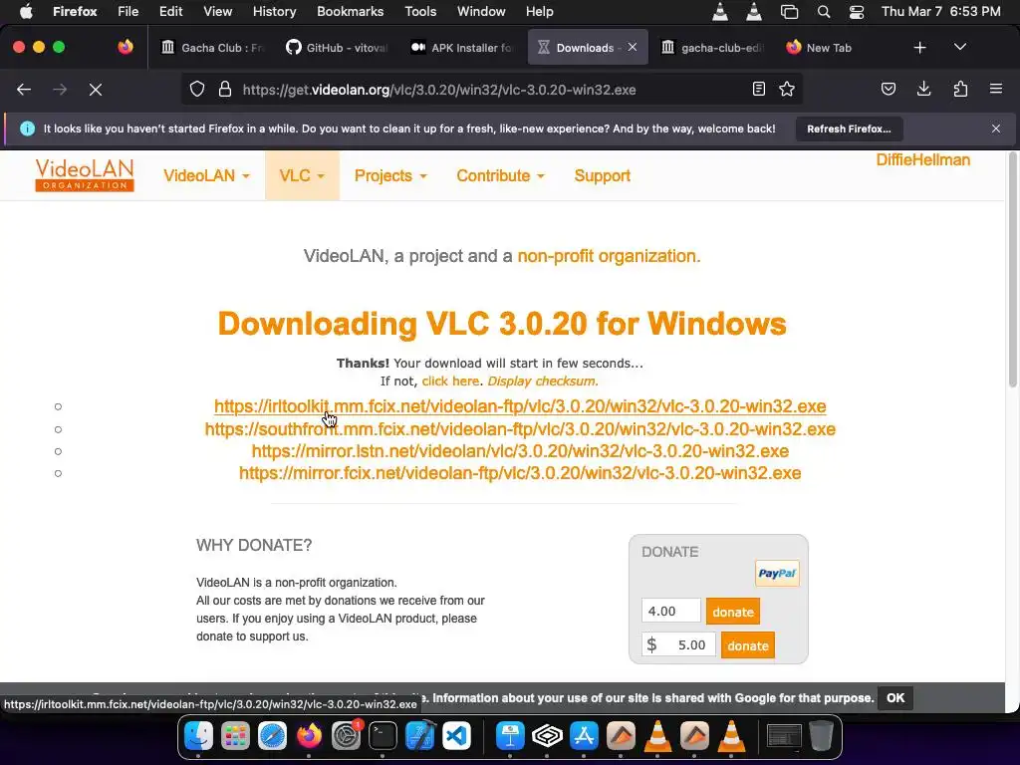Open the mirror.fcix.net download link

pos(520,473)
